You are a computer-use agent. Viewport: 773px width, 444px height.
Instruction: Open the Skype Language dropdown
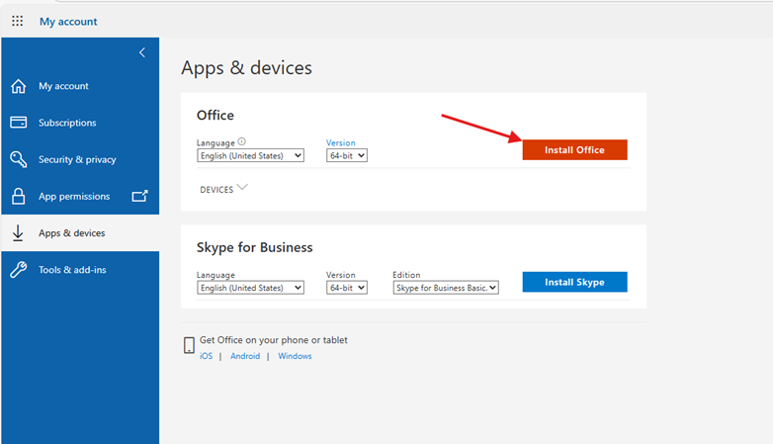(250, 288)
